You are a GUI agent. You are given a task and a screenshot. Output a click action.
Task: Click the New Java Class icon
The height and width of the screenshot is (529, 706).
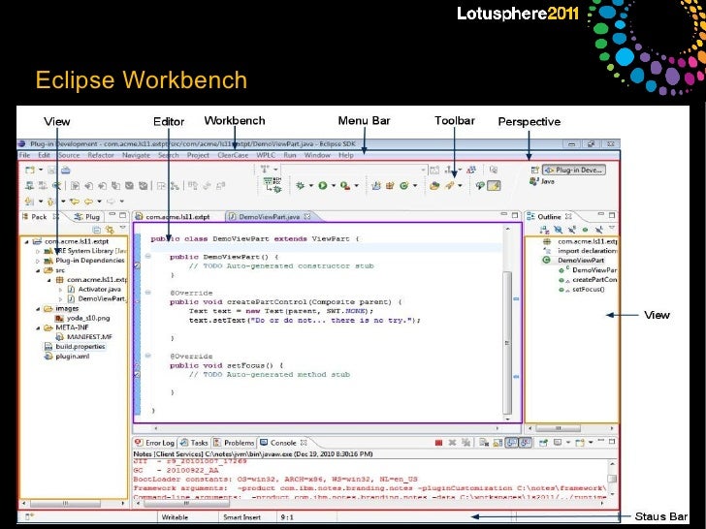pos(403,185)
